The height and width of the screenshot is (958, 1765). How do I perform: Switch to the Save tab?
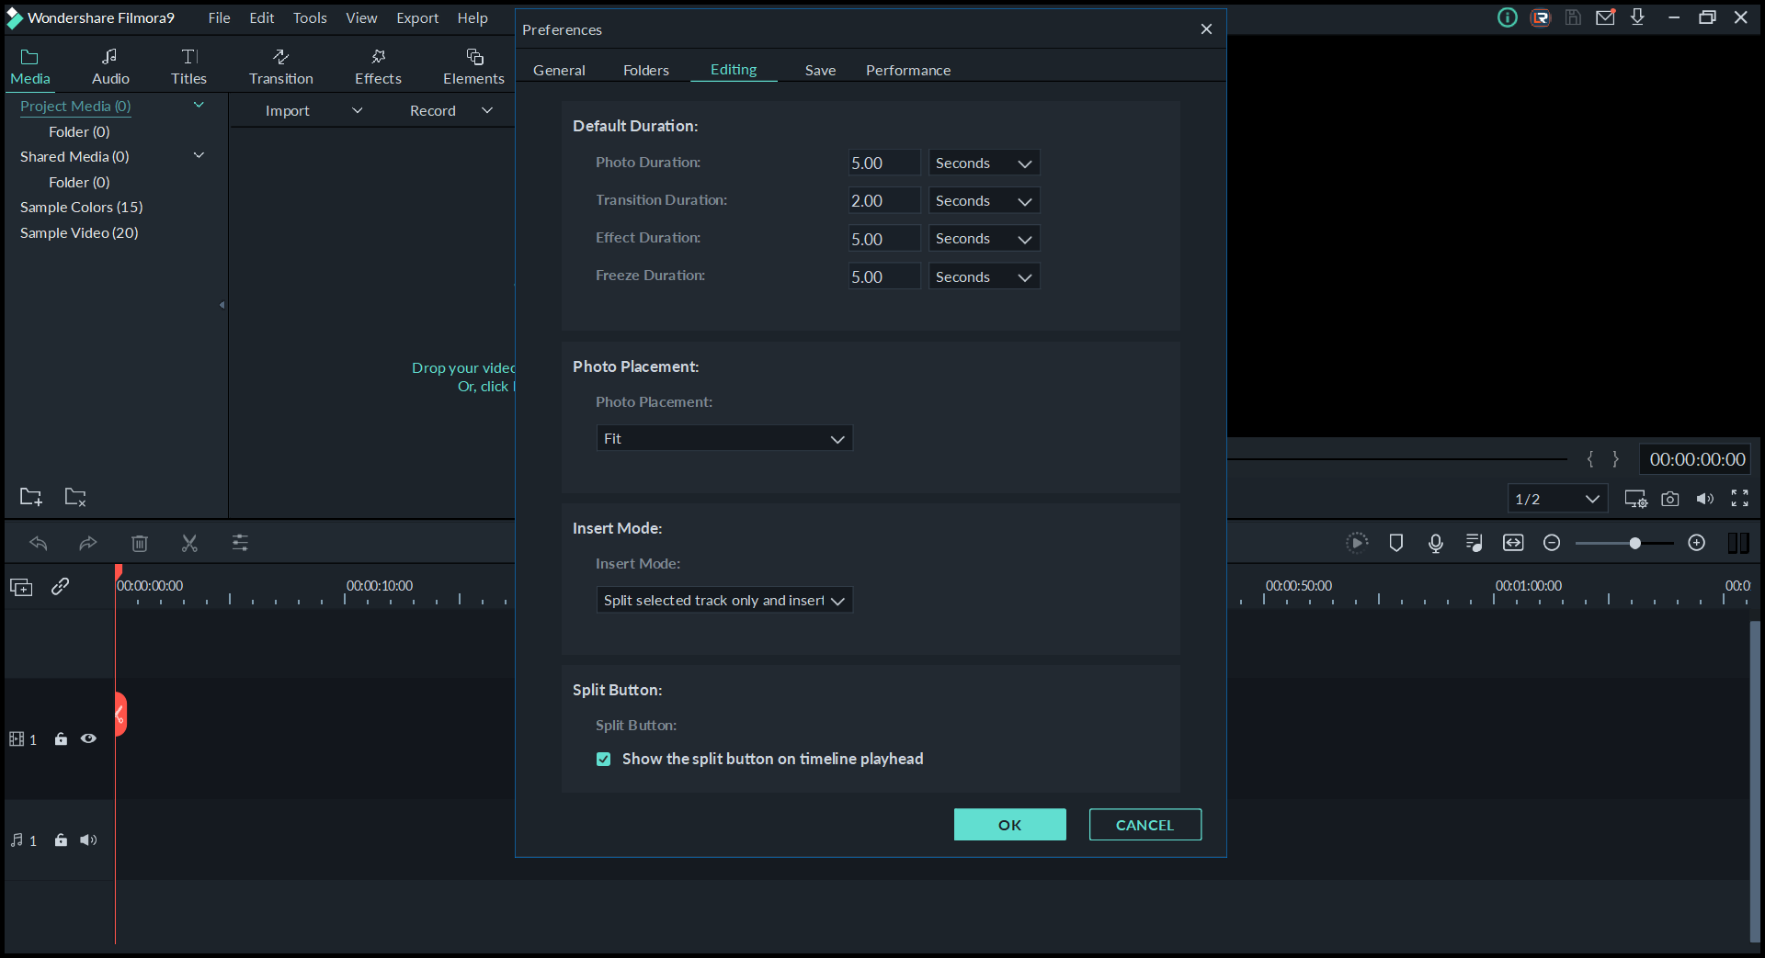click(x=820, y=70)
